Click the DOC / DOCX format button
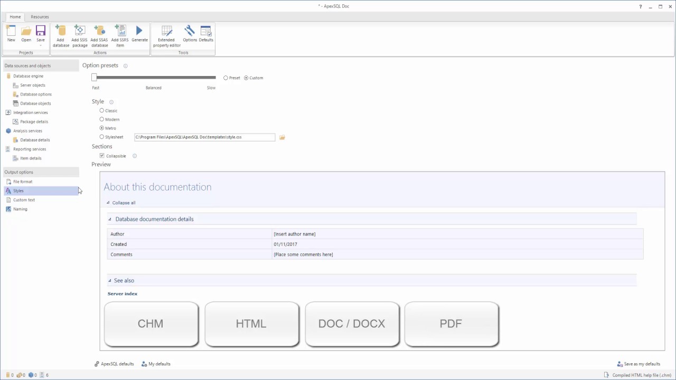The image size is (676, 380). click(352, 324)
